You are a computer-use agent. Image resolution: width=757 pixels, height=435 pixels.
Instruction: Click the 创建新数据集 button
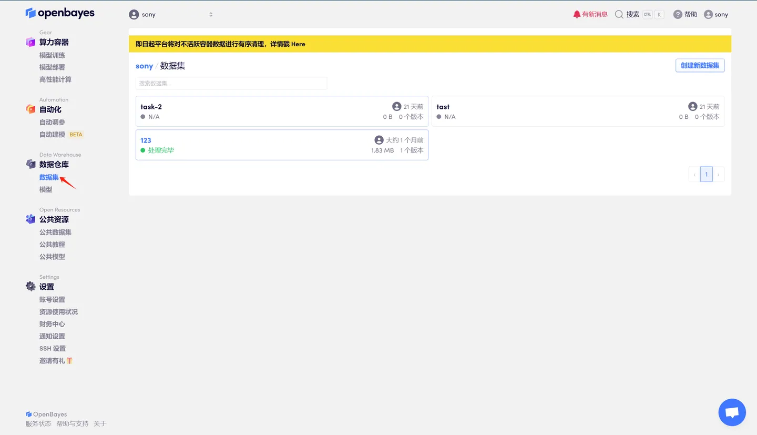click(x=700, y=65)
